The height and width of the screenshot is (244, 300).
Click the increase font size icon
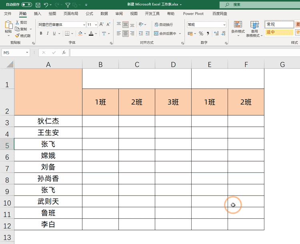click(x=102, y=24)
